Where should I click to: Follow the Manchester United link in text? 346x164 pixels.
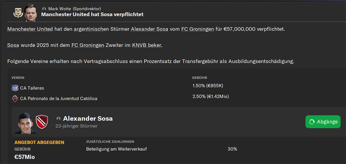pos(30,29)
